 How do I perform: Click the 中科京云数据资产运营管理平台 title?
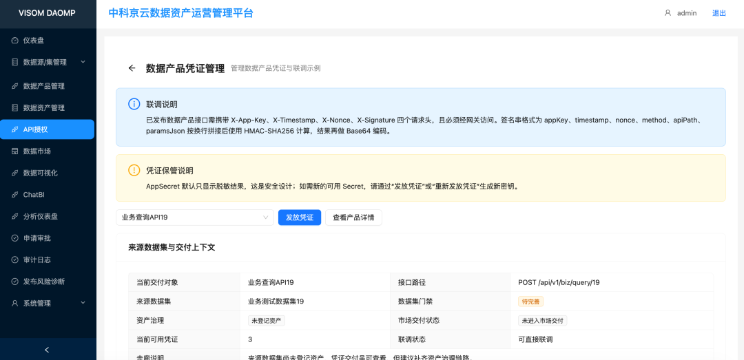180,13
